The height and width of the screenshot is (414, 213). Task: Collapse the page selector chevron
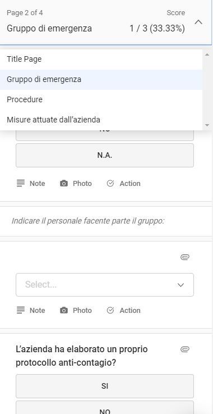[198, 22]
